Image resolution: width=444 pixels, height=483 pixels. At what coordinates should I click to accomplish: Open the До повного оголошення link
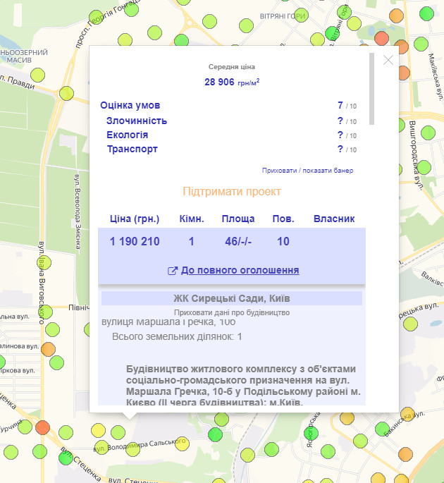(240, 270)
